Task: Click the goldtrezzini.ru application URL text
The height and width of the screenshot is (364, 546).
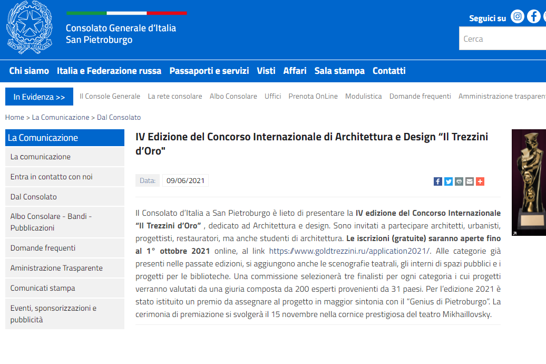Action: coord(350,251)
